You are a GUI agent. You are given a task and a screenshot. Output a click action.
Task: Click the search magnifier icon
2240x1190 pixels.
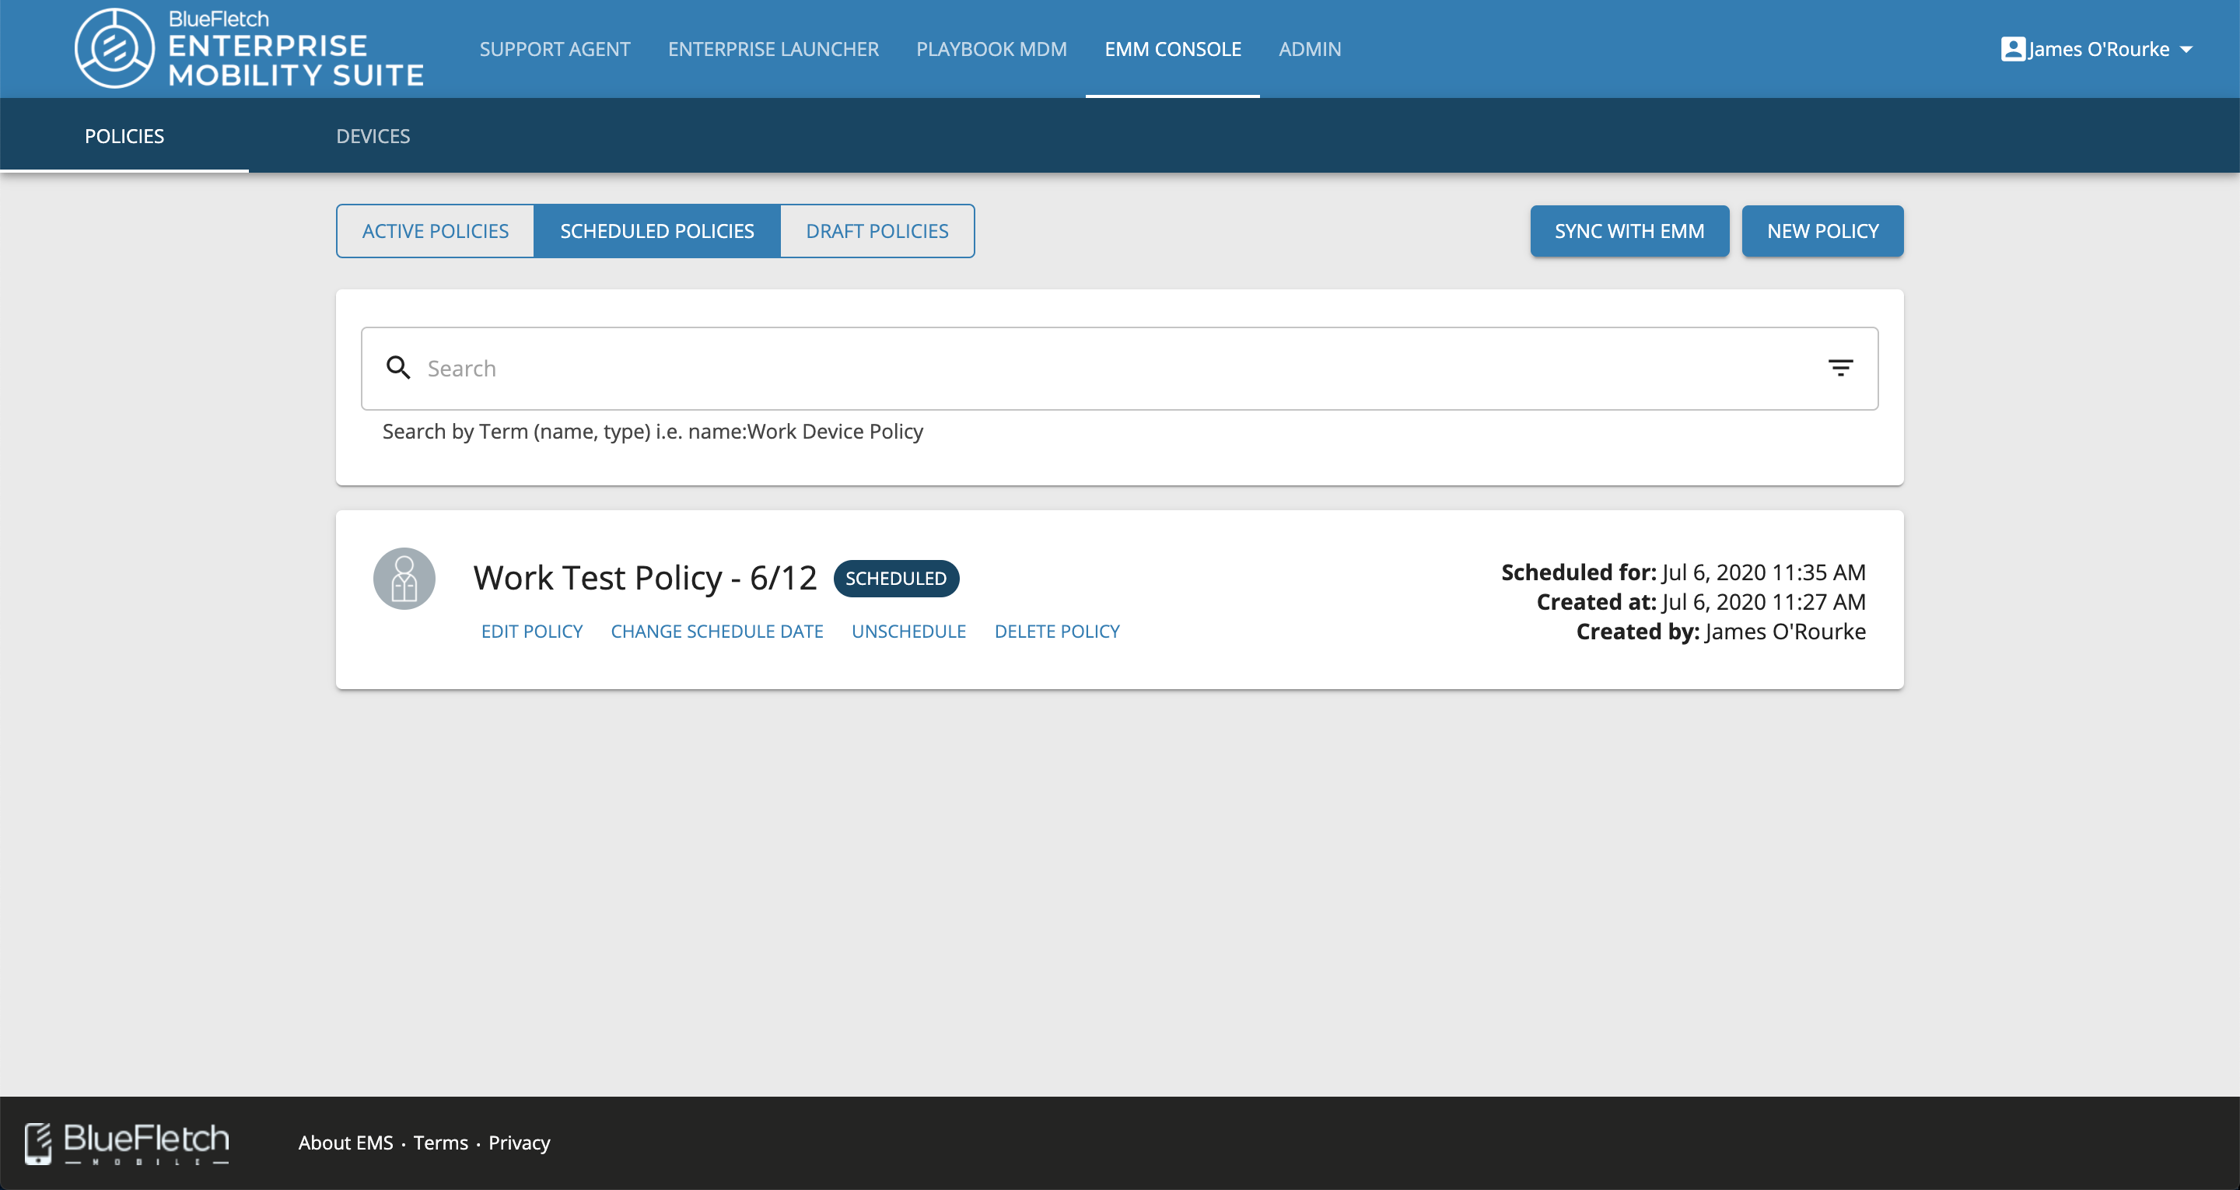pos(398,368)
